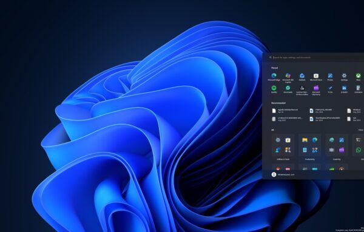This screenshot has width=364, height=232.
Task: Open LinkedIn from Pinned apps
Action: pos(344,89)
